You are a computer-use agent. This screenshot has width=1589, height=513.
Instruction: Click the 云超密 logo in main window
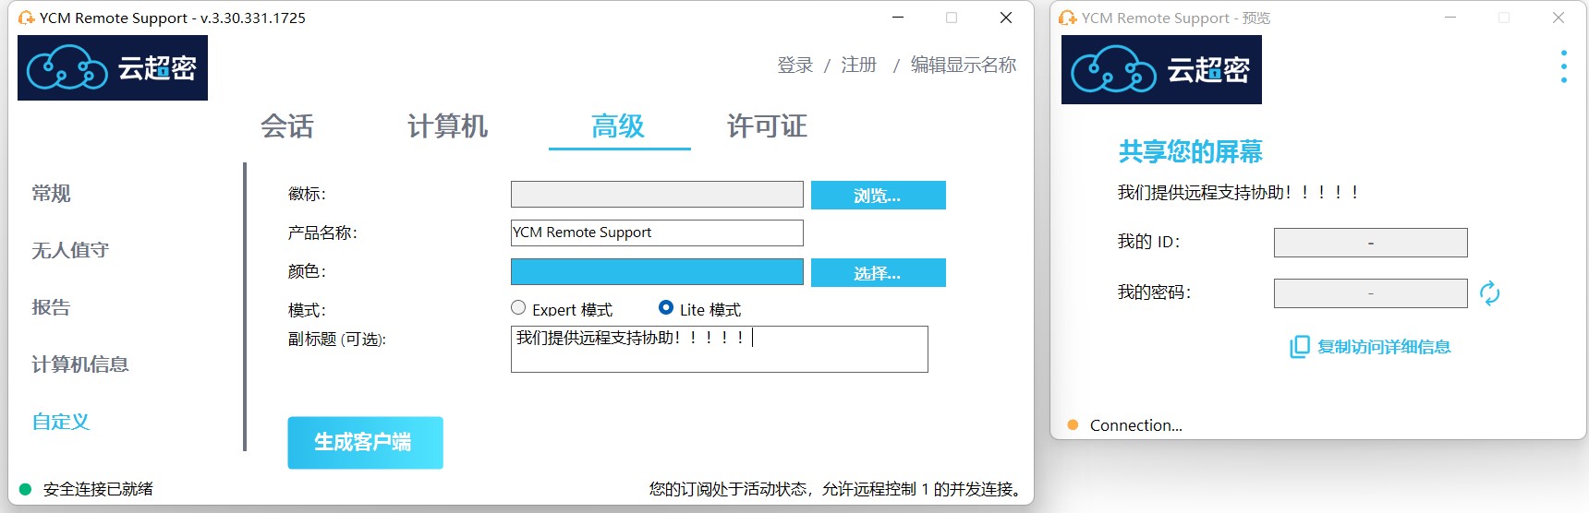pyautogui.click(x=113, y=68)
